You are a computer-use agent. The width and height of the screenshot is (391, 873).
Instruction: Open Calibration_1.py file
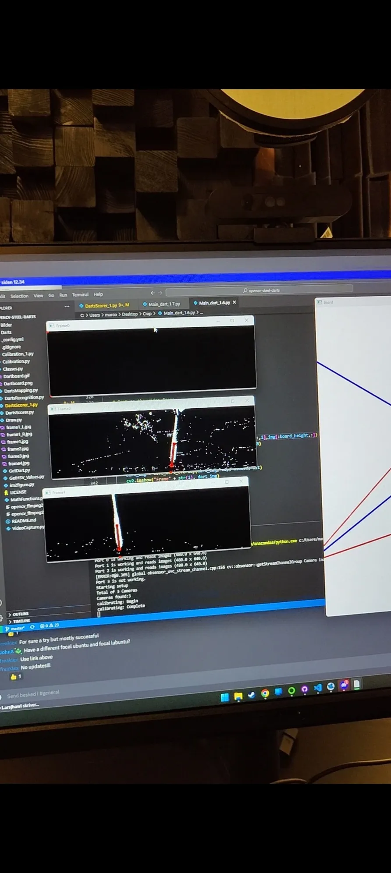[17, 354]
